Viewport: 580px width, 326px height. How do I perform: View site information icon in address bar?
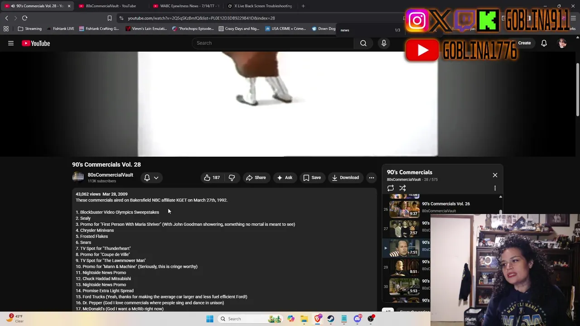click(121, 18)
